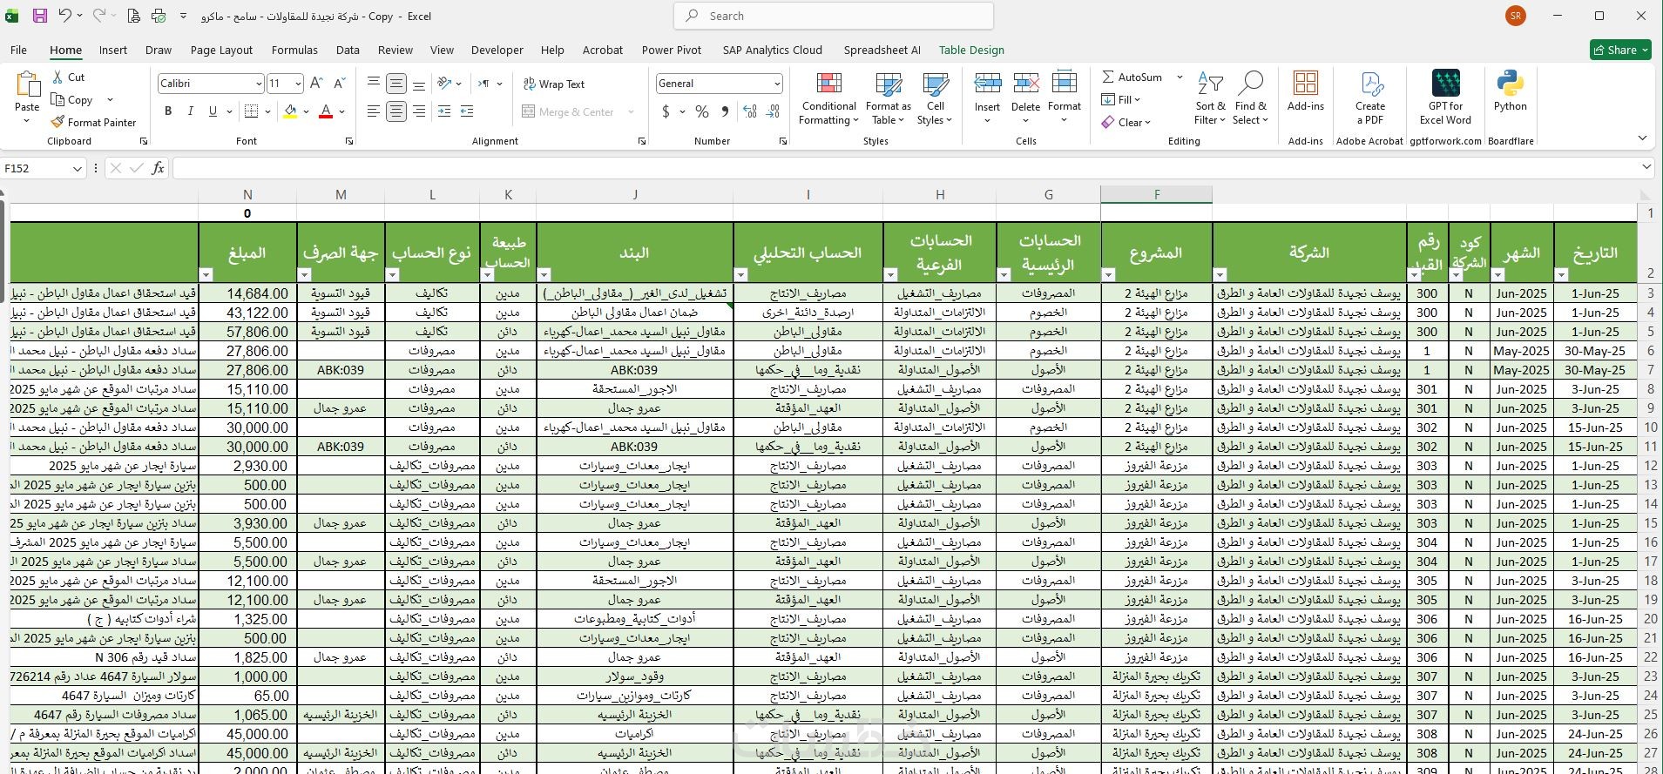The image size is (1663, 774).
Task: Apply percent style formatting
Action: coord(702,111)
